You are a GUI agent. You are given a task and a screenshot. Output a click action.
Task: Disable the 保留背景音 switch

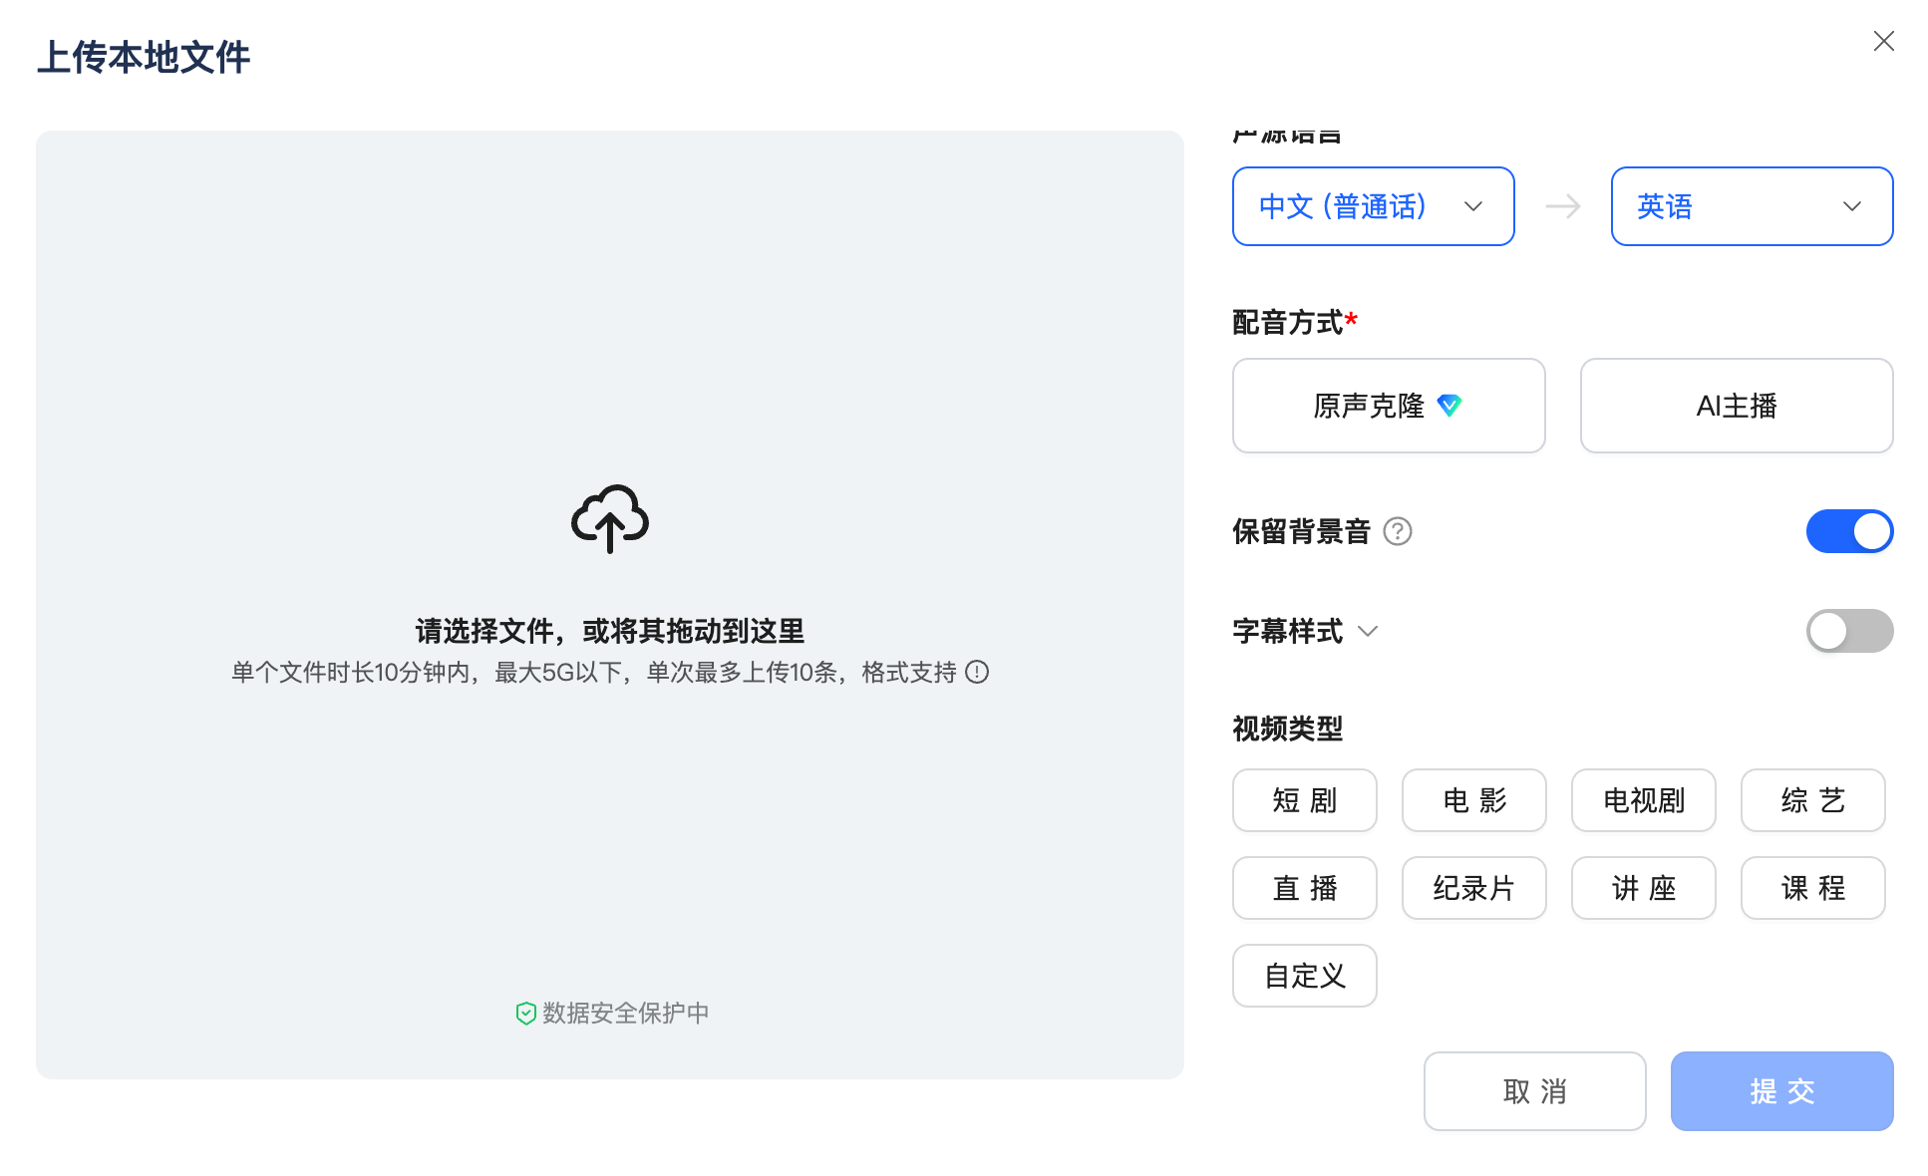point(1849,531)
